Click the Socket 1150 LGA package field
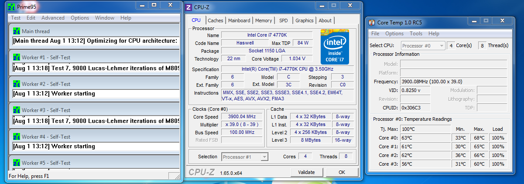 pyautogui.click(x=267, y=51)
